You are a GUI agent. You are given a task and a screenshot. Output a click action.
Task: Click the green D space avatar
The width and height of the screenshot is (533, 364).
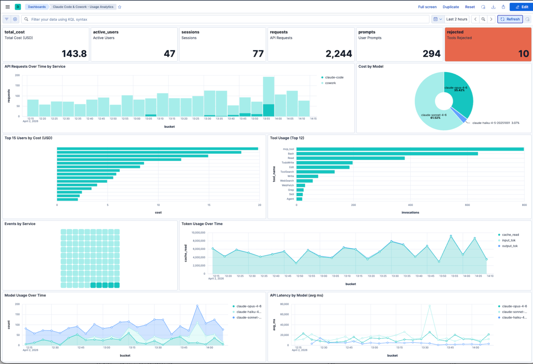tap(18, 7)
